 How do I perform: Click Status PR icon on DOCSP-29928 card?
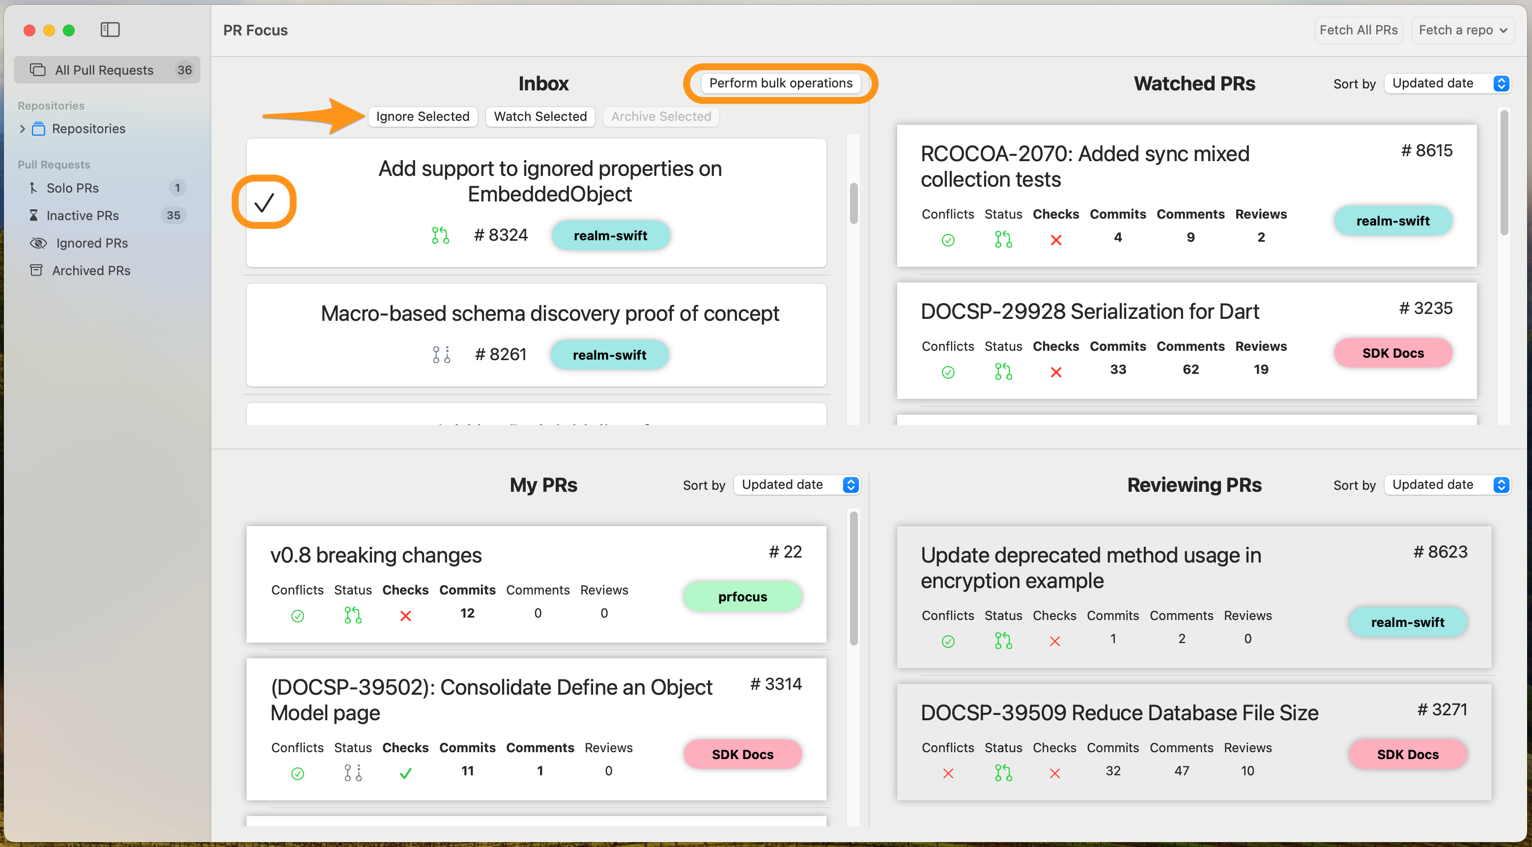pyautogui.click(x=1003, y=371)
